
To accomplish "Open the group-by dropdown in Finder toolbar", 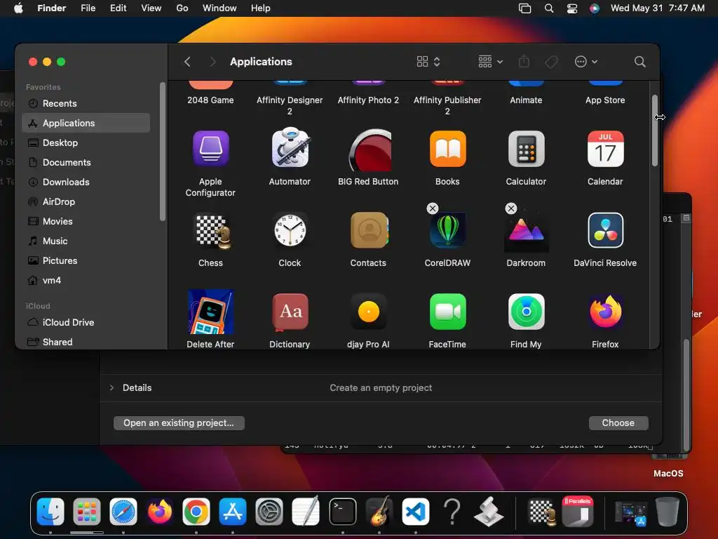I will [x=490, y=62].
